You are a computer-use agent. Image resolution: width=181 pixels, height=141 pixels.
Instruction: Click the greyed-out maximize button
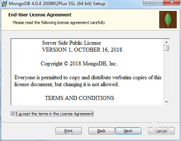[x=158, y=3]
